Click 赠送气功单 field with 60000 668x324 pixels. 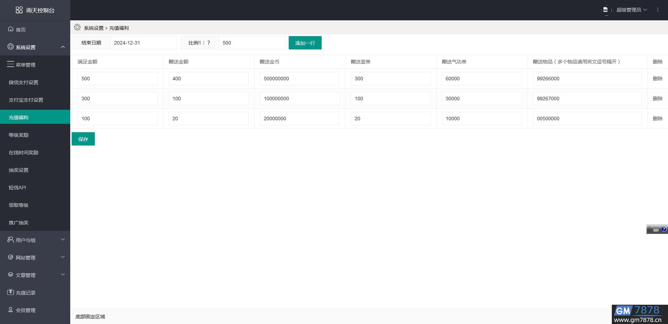[482, 79]
